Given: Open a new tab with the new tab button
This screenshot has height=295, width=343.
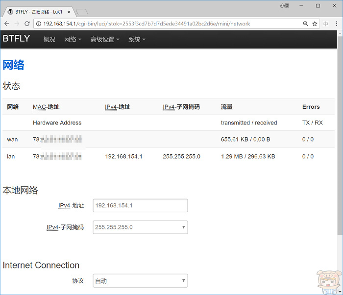Looking at the screenshot, I should tap(82, 12).
